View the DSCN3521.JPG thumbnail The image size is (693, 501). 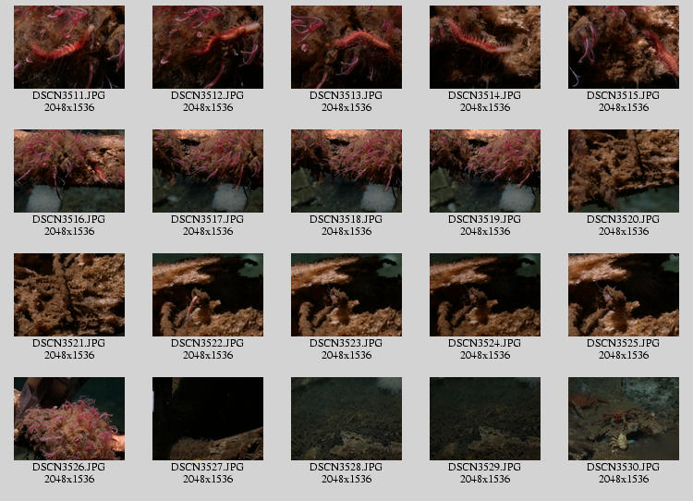(69, 295)
